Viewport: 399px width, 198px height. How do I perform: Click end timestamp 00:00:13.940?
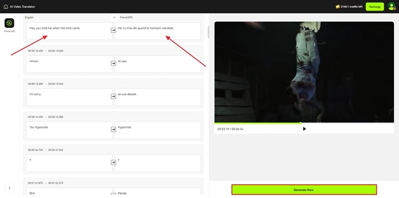click(56, 84)
